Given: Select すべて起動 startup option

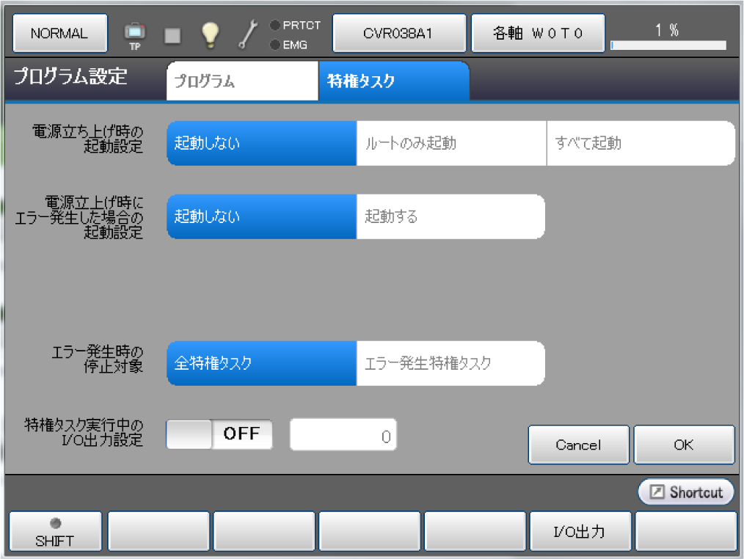Looking at the screenshot, I should [x=640, y=143].
